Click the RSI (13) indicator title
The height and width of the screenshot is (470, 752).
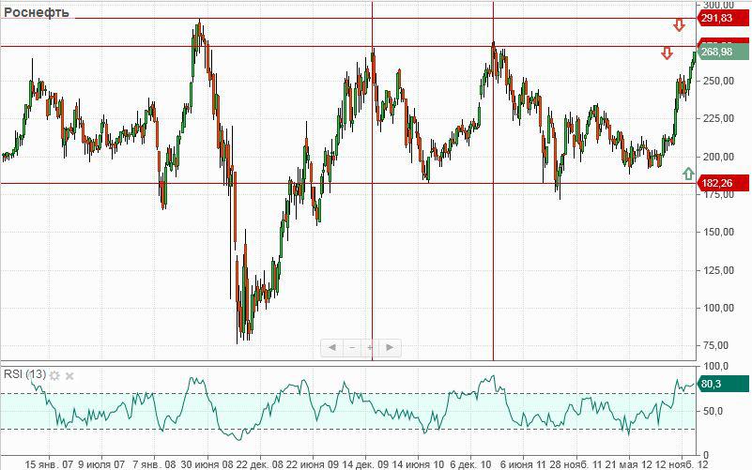pyautogui.click(x=25, y=374)
